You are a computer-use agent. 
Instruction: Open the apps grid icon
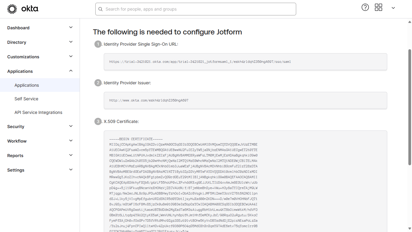pyautogui.click(x=379, y=8)
